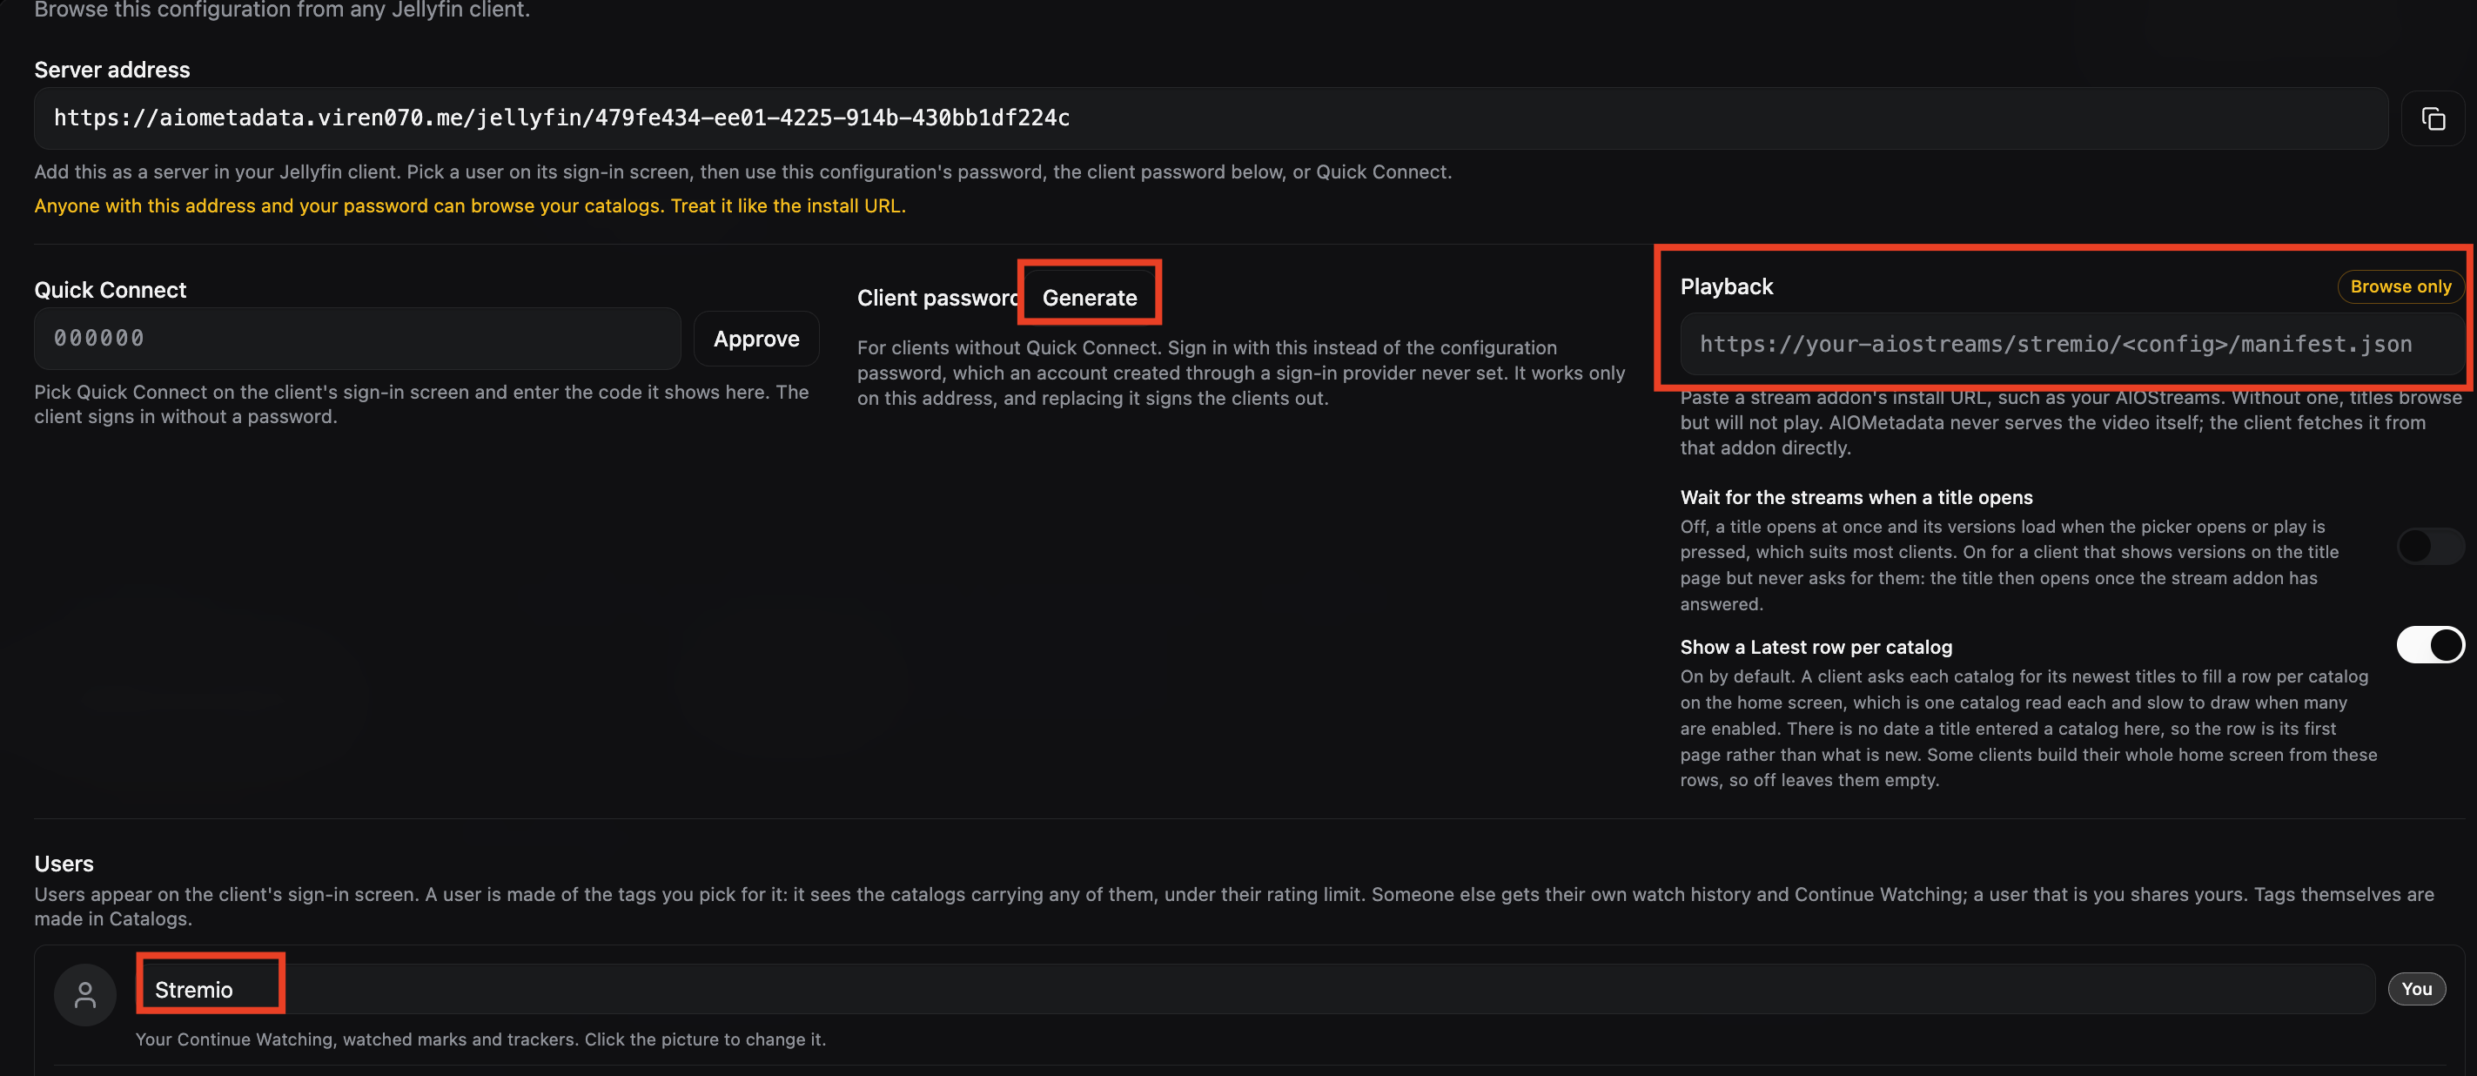Enable Wait for the streams toggle
This screenshot has height=1076, width=2477.
click(x=2430, y=546)
